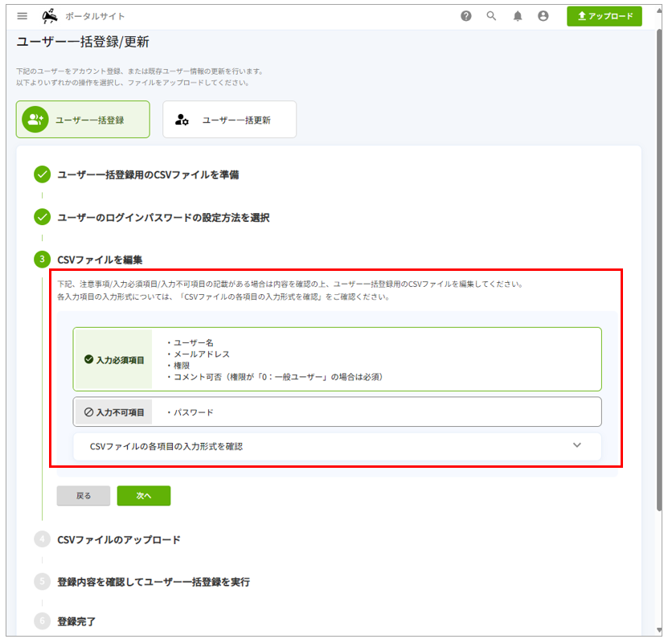
Task: Click the scrollbar down arrow
Action: 659,631
